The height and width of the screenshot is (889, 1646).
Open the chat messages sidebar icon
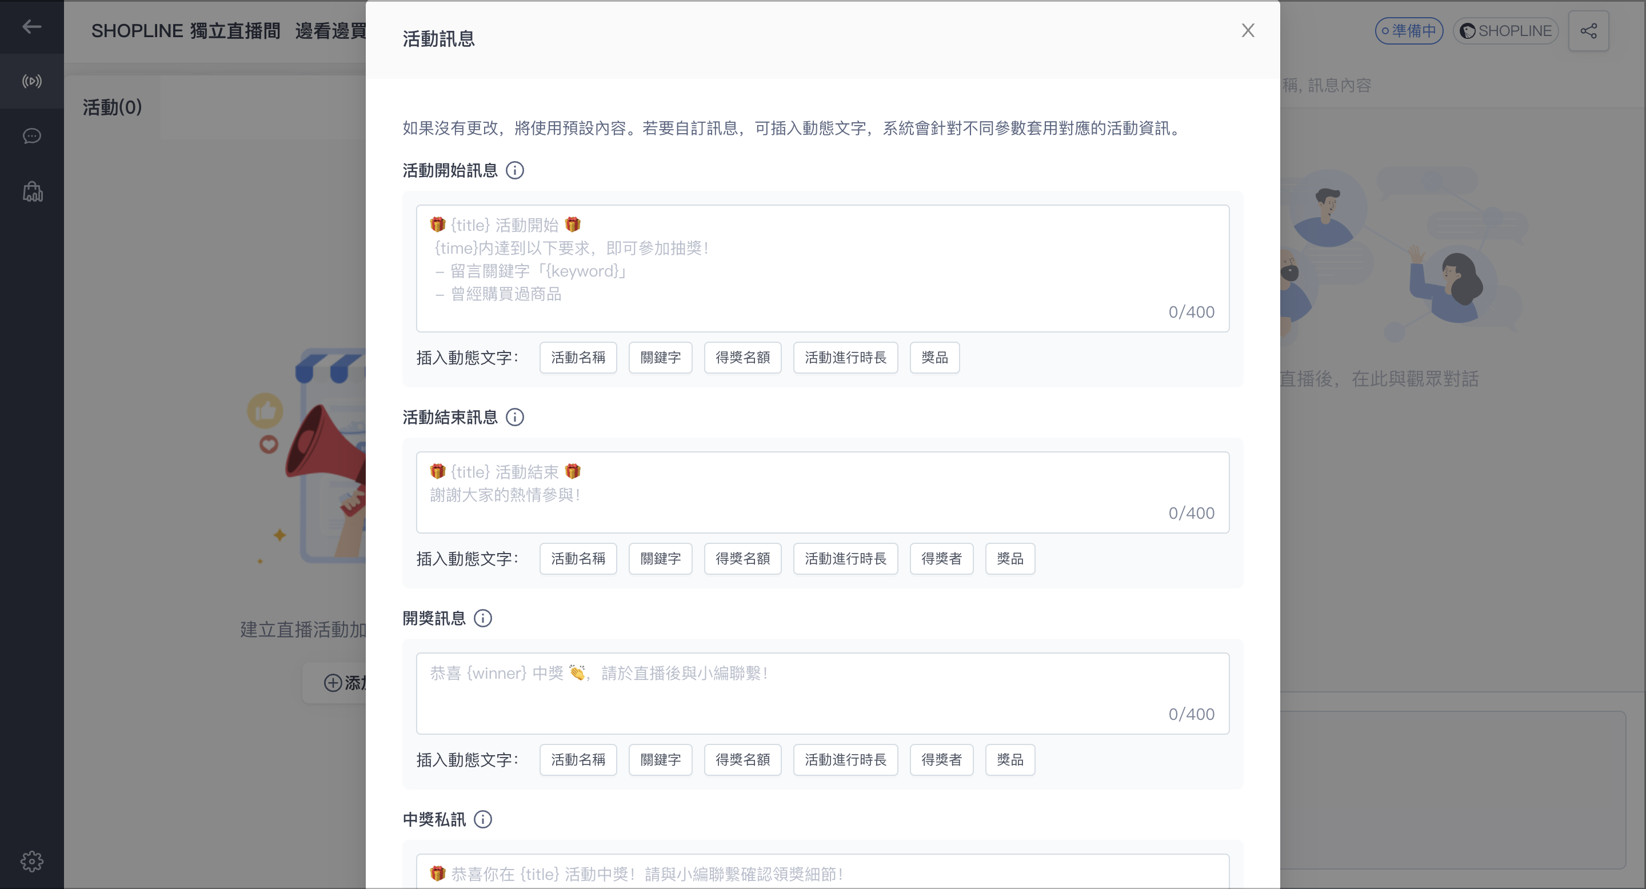pos(31,136)
